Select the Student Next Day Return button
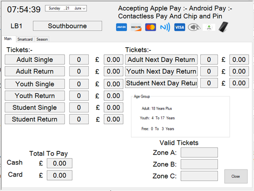Screen dimensions: 254x191 point(161,83)
